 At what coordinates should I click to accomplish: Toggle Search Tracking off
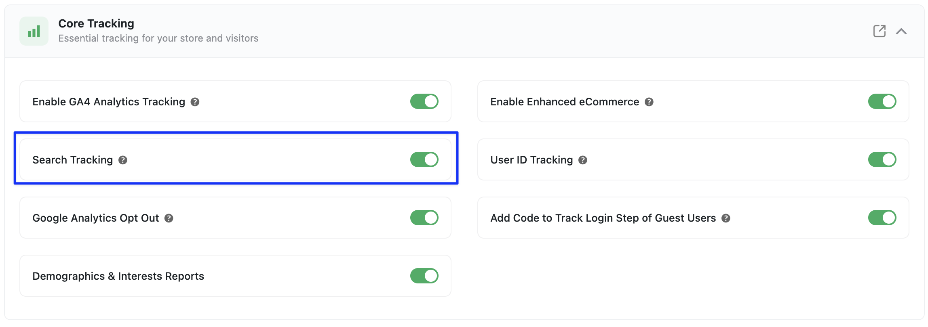424,159
